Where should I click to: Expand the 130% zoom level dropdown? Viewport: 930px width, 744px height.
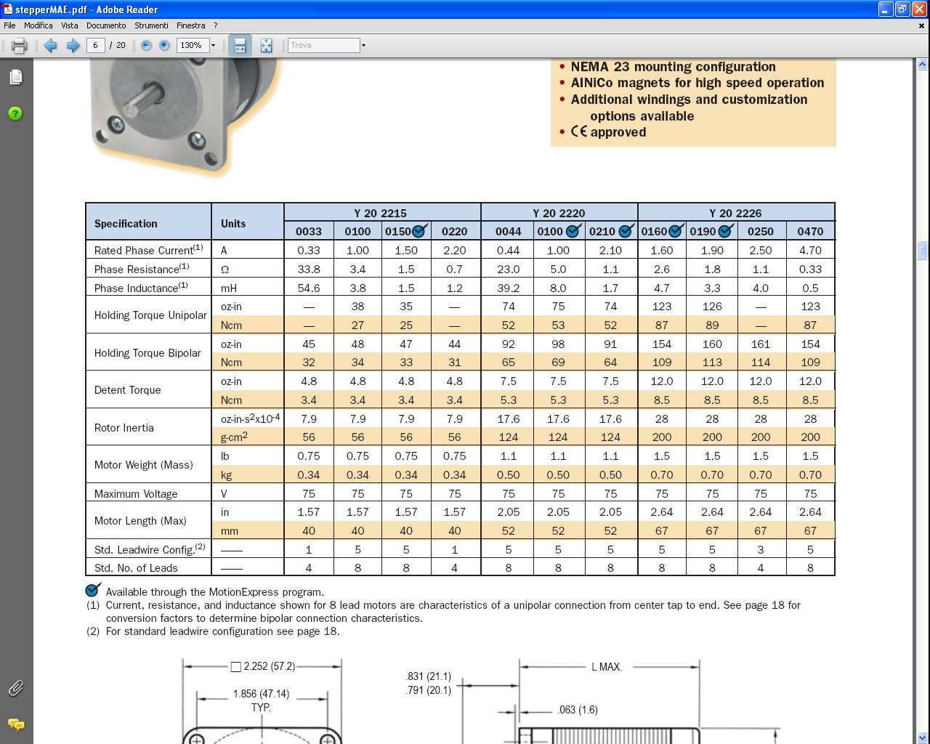tap(213, 46)
